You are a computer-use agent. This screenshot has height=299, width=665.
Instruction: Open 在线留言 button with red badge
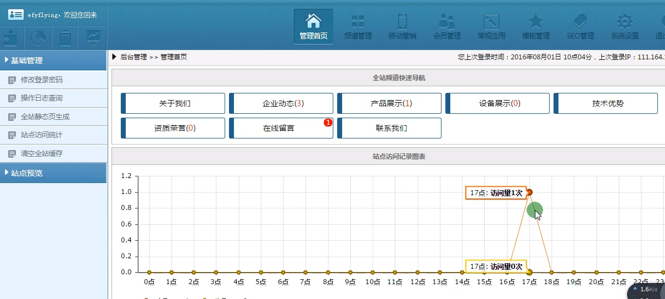281,128
